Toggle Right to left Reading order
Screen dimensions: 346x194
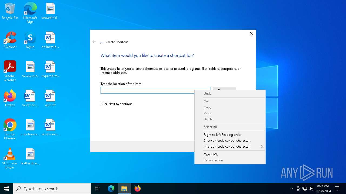coord(230,135)
